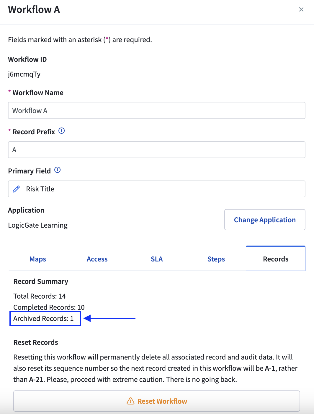
Task: Open the Primary Field Risk Title selector
Action: (x=157, y=189)
